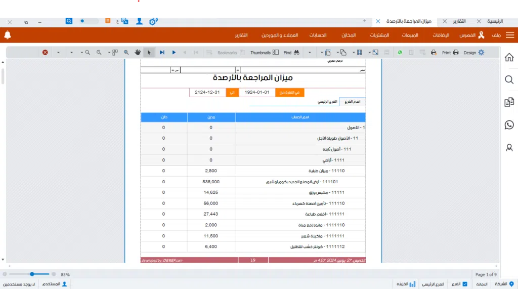Open the documents sidebar icon
Viewport: 518px width, 289px height.
(509, 102)
